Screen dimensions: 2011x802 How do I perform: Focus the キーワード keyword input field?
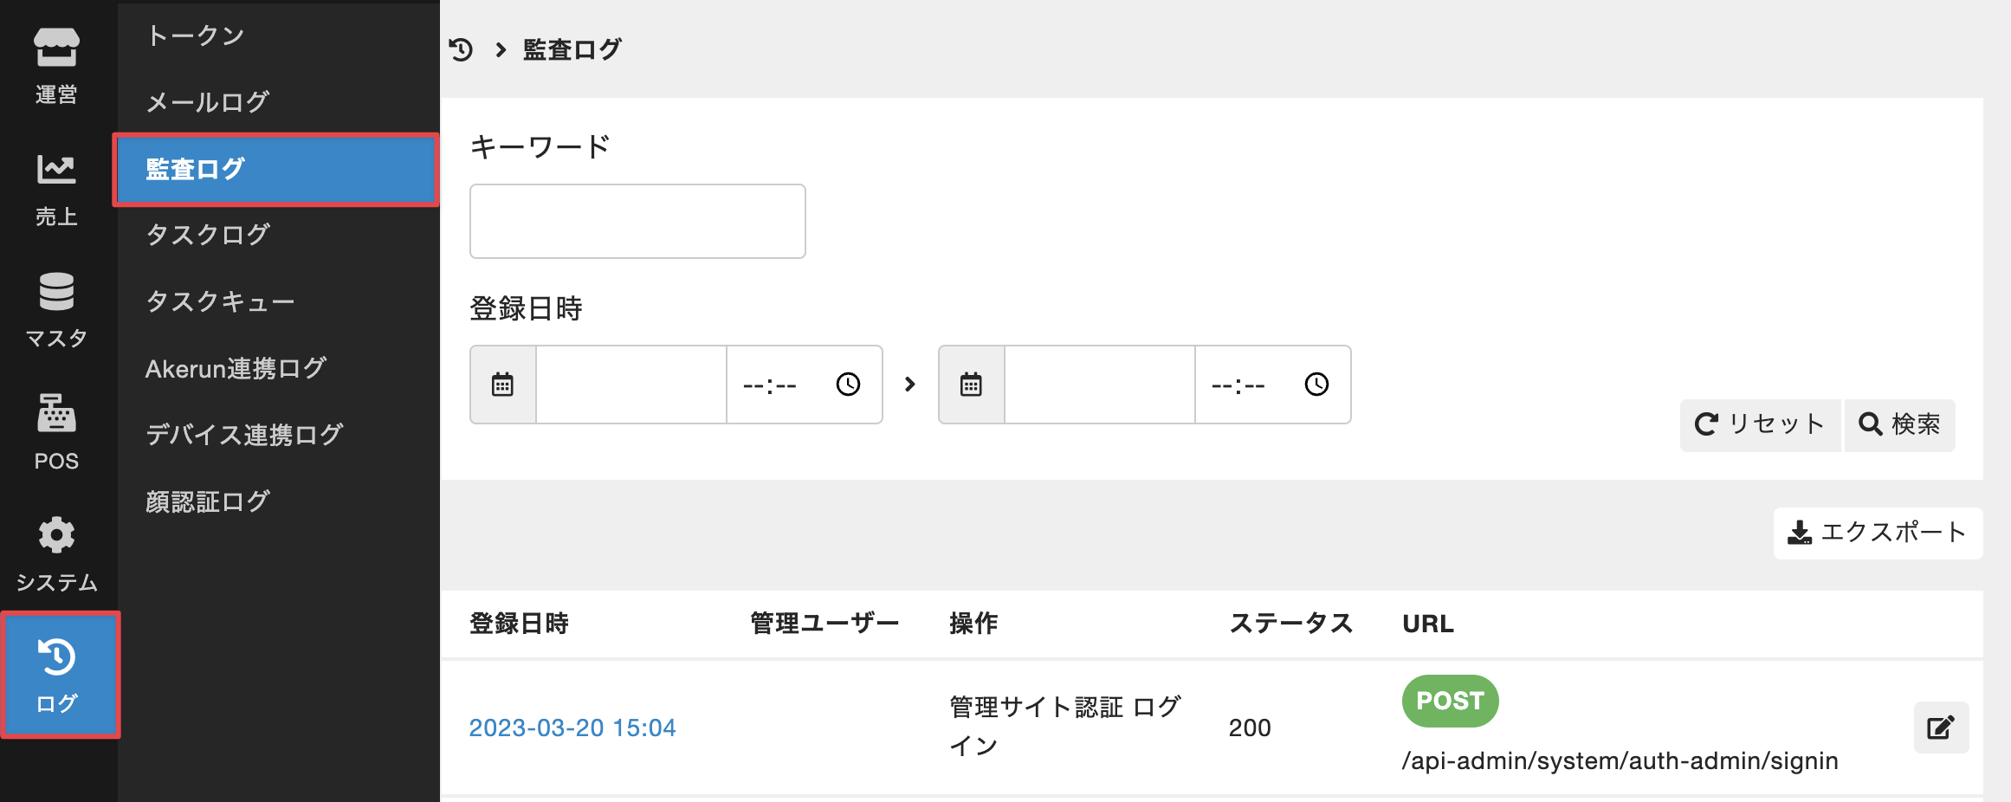(x=637, y=221)
